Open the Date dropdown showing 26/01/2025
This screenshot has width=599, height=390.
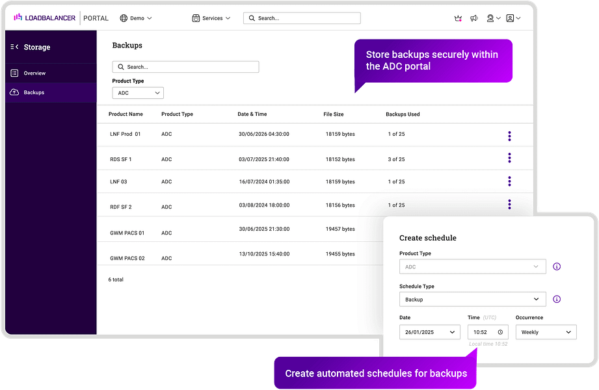(429, 331)
